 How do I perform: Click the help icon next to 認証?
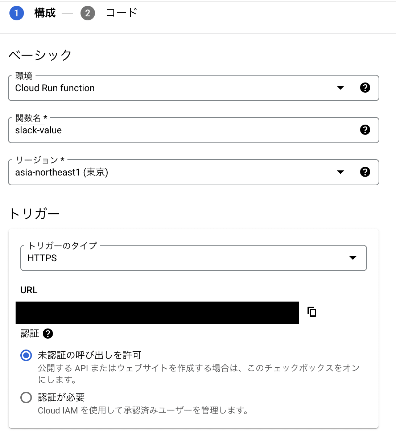(x=48, y=334)
